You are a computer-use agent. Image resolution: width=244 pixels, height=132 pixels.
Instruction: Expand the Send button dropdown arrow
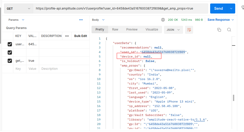pyautogui.click(x=231, y=8)
